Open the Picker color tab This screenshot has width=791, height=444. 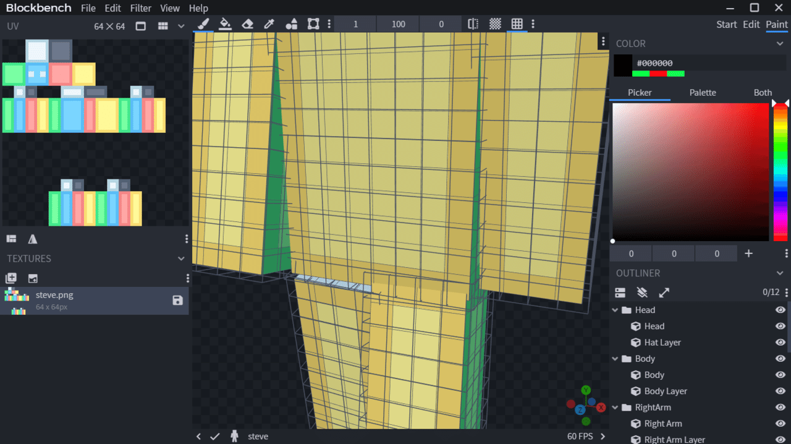(x=640, y=92)
